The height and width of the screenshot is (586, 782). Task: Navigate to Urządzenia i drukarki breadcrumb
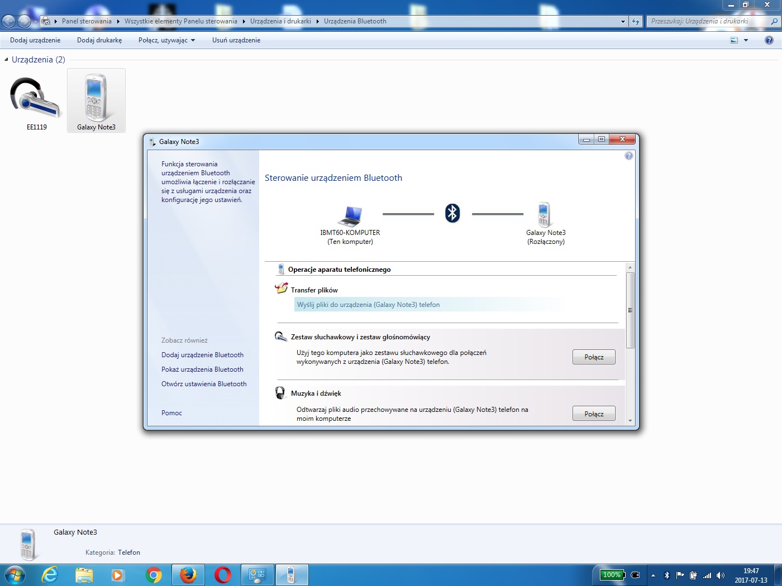click(x=280, y=21)
